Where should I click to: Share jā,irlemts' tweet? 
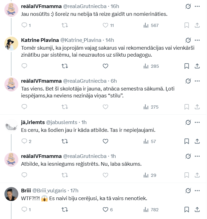coord(197,141)
